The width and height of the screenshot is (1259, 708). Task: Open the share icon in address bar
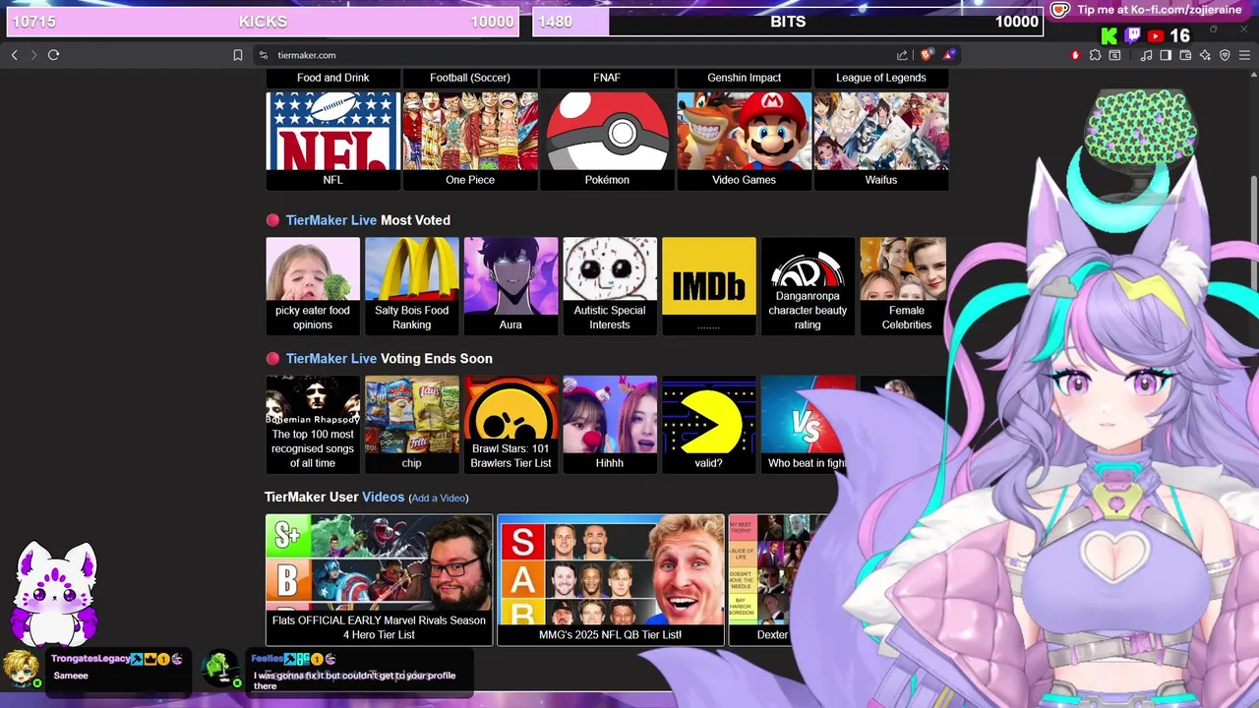click(902, 55)
